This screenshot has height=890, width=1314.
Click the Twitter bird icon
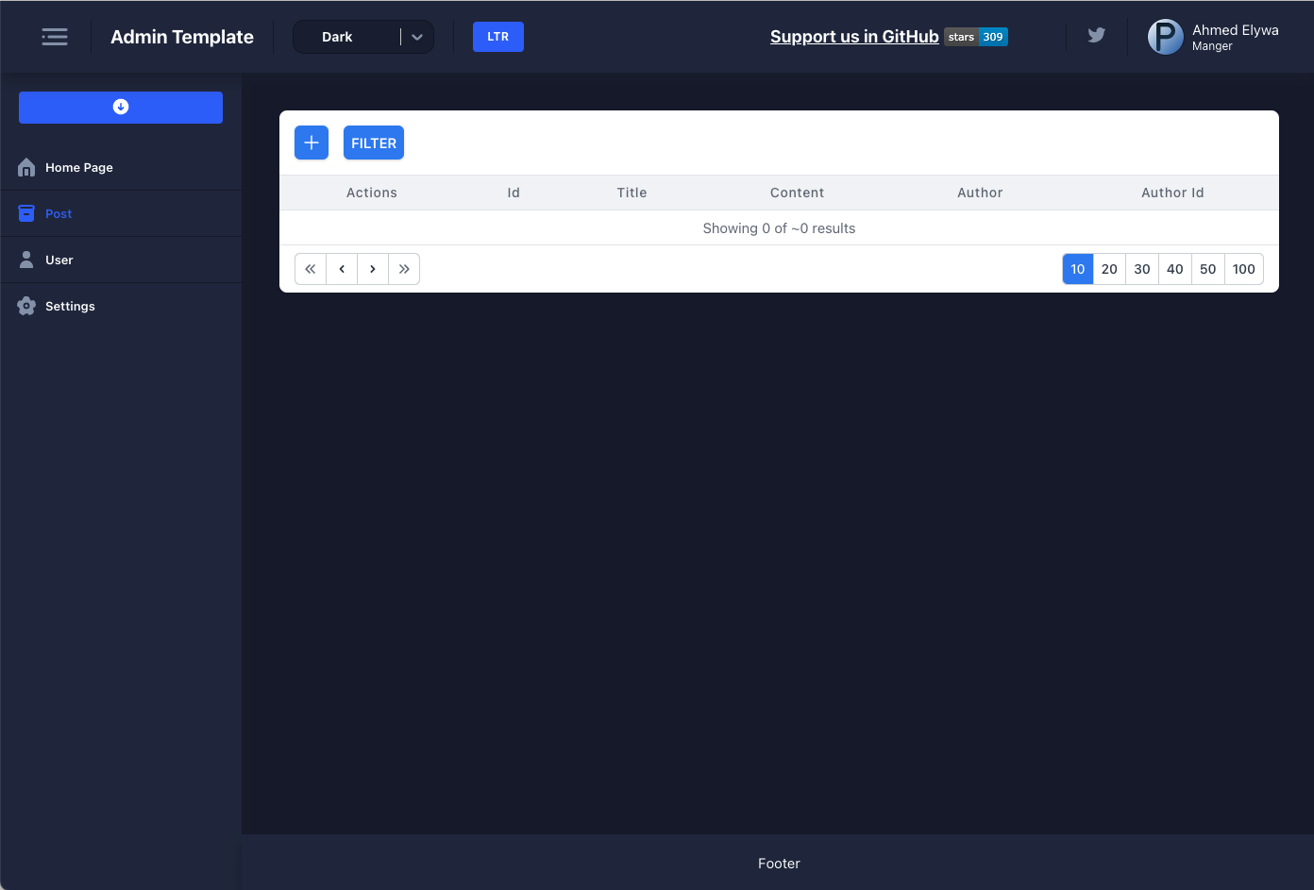[1096, 36]
